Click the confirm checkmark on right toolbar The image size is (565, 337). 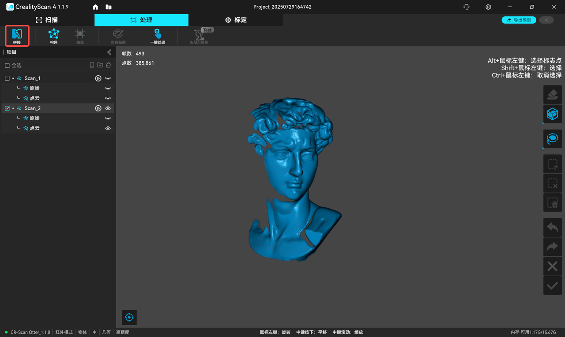point(552,285)
